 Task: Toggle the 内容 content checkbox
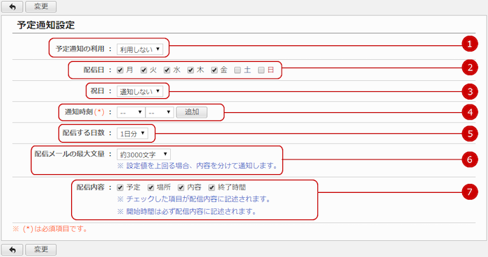pos(181,187)
